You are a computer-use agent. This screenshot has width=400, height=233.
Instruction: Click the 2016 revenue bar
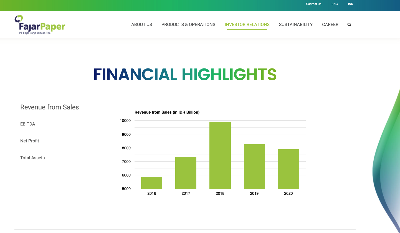(152, 183)
